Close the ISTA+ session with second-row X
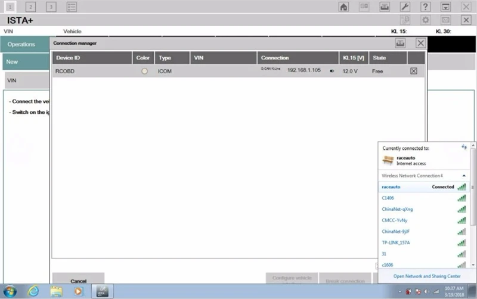Image resolution: width=477 pixels, height=299 pixels. pyautogui.click(x=466, y=20)
